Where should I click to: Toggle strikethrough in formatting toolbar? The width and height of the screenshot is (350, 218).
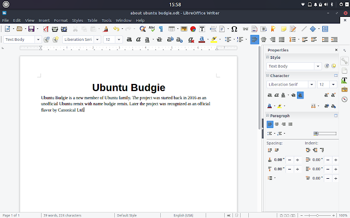[159, 40]
